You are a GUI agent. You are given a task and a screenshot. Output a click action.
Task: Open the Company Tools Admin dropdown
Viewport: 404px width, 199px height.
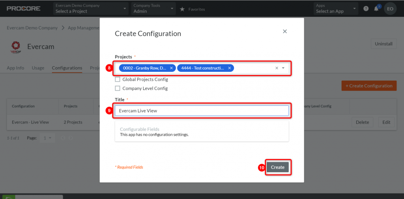click(153, 9)
